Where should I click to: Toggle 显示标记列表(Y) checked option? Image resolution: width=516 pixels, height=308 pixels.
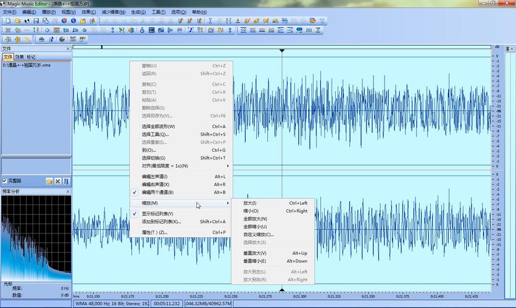(181, 214)
